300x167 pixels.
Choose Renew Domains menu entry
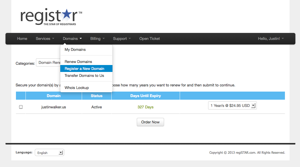click(78, 62)
